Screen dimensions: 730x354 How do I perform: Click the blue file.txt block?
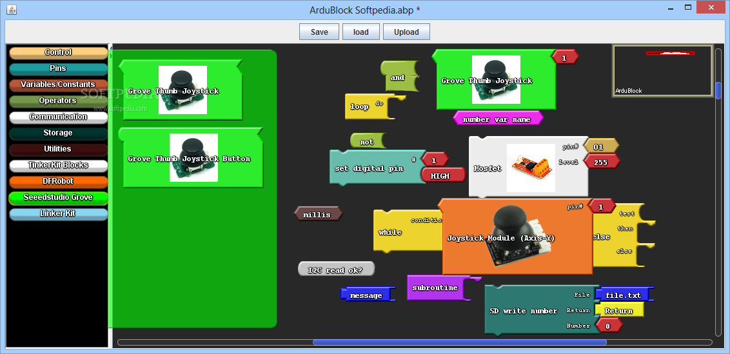(x=625, y=295)
